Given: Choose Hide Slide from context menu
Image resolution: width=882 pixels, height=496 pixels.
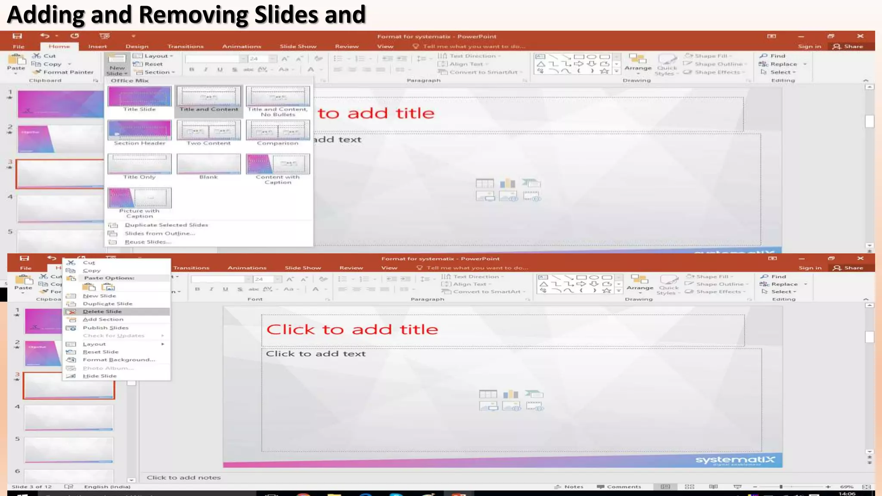Looking at the screenshot, I should point(117,376).
